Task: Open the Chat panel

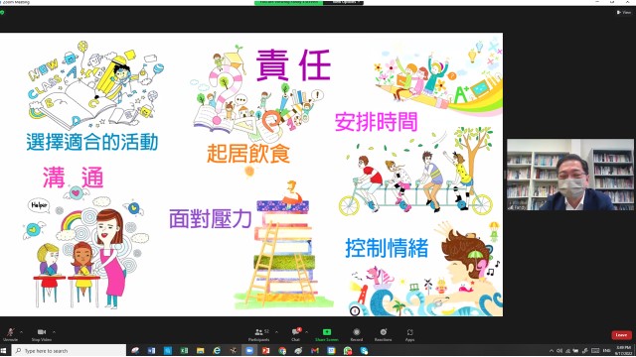Action: [x=296, y=334]
